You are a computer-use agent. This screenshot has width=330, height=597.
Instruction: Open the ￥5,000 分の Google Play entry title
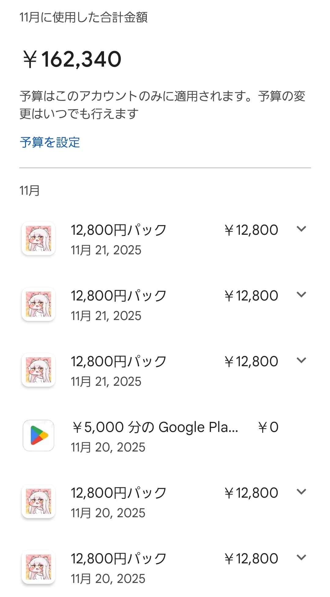(x=155, y=427)
